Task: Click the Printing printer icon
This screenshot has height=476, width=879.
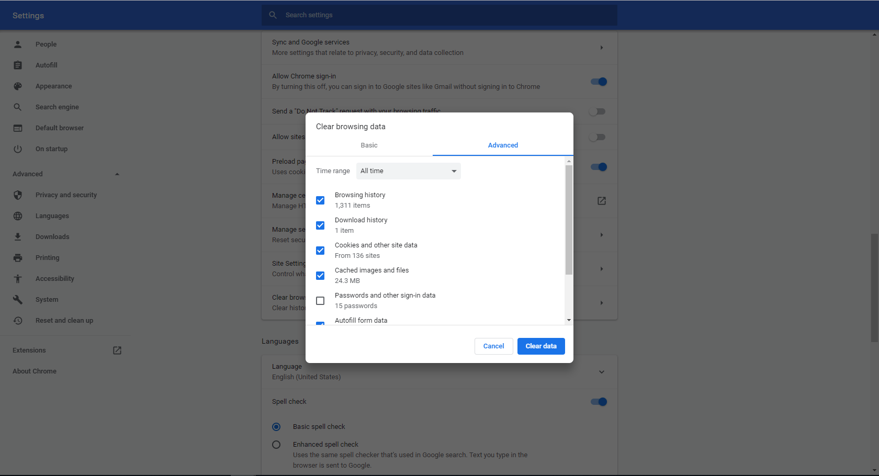Action: point(18,257)
